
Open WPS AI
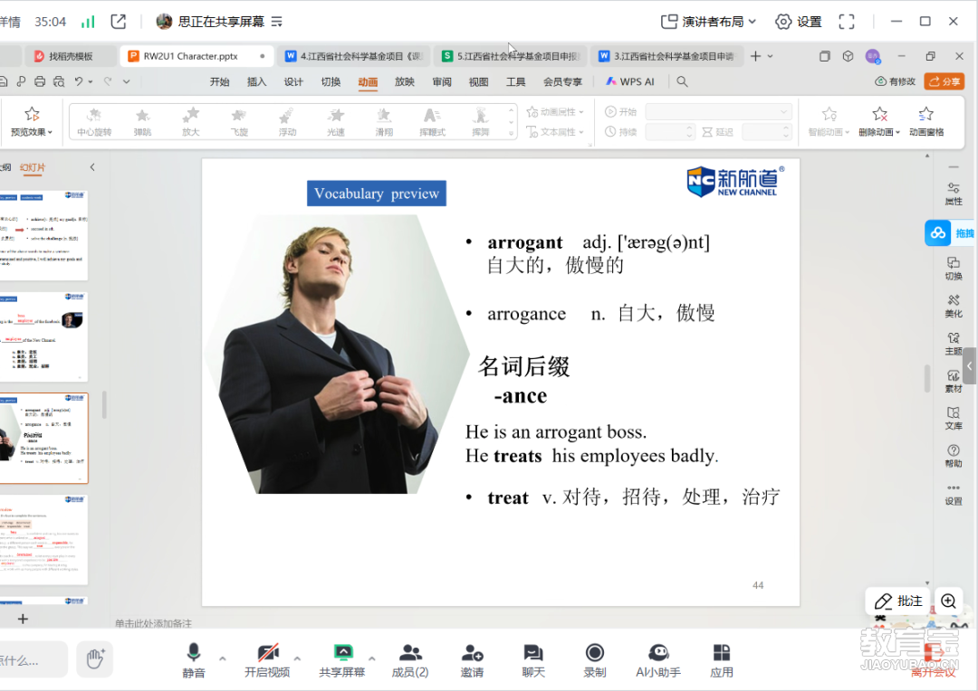[x=630, y=81]
